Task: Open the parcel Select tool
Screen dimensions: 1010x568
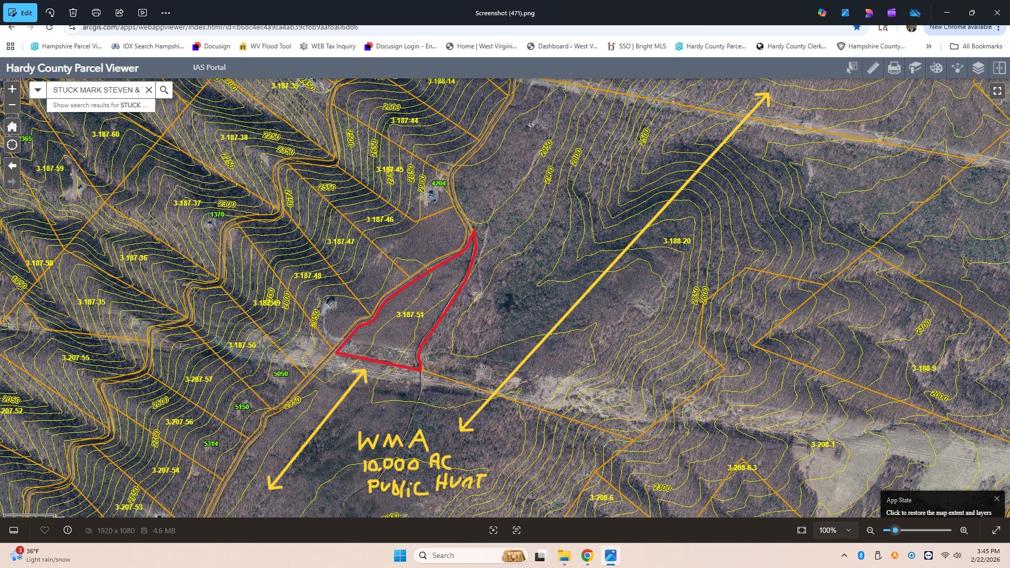Action: (852, 68)
